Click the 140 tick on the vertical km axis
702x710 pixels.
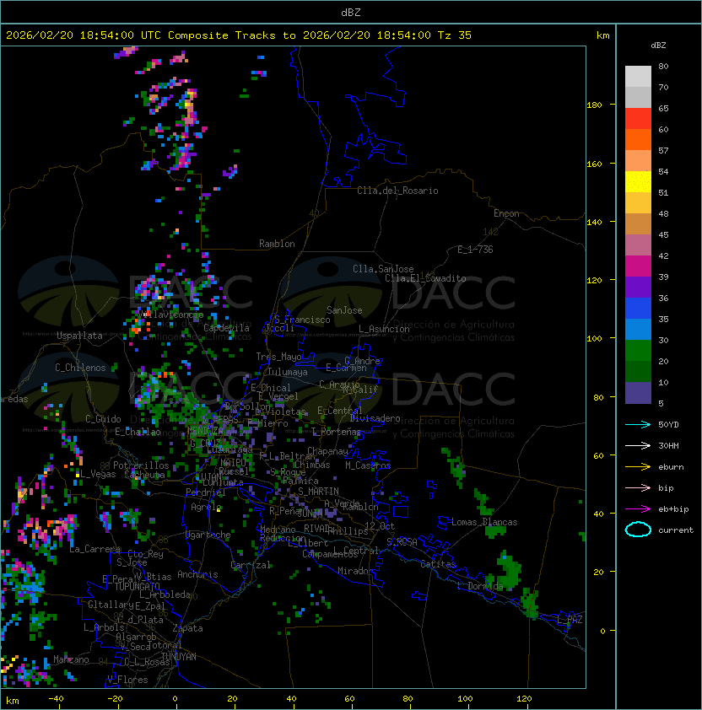coord(594,223)
